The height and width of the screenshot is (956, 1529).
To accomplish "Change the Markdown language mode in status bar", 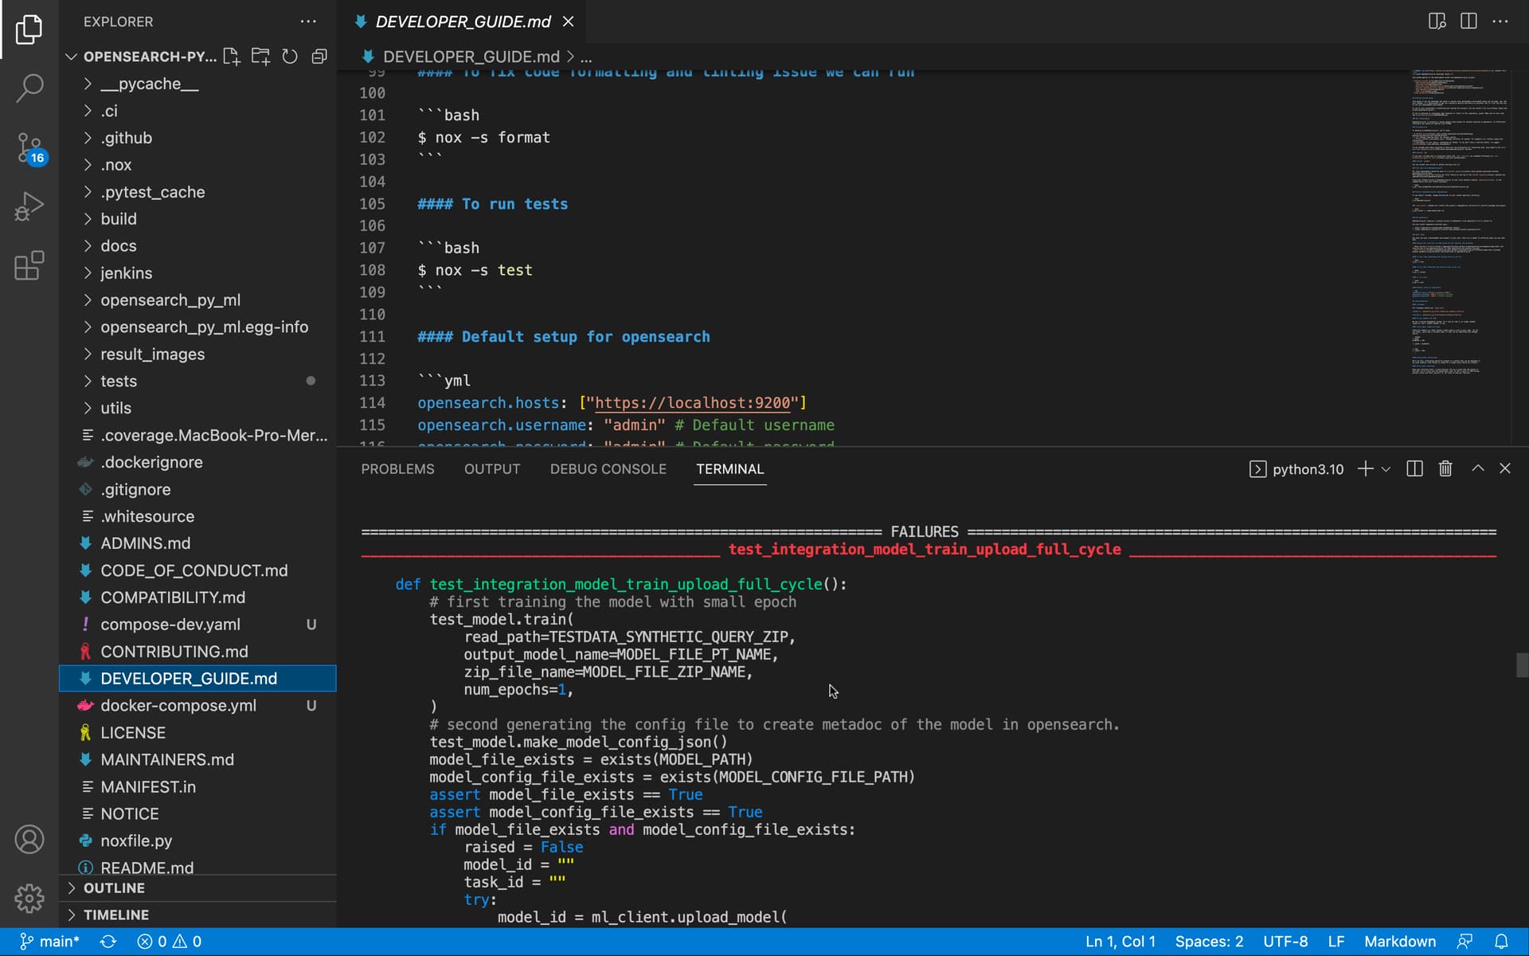I will point(1399,941).
